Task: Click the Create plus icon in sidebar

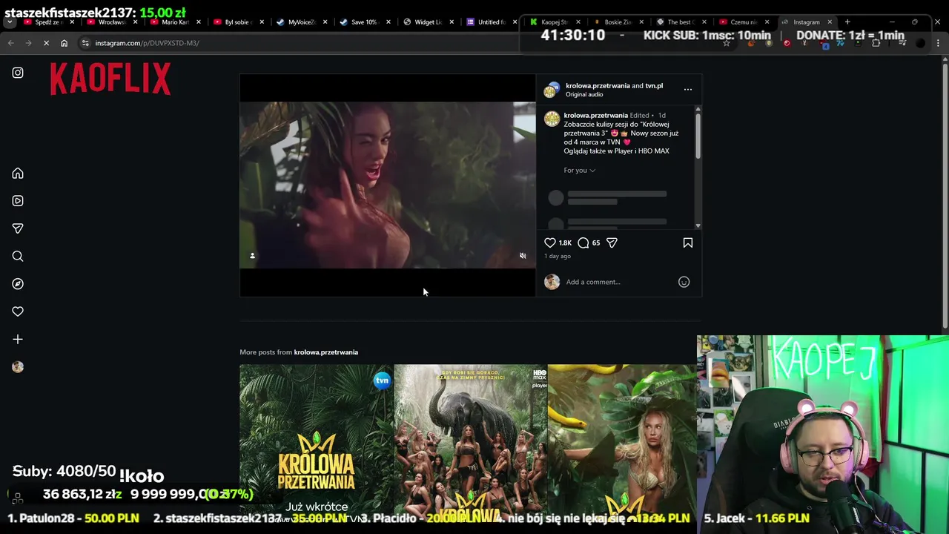Action: (x=18, y=340)
